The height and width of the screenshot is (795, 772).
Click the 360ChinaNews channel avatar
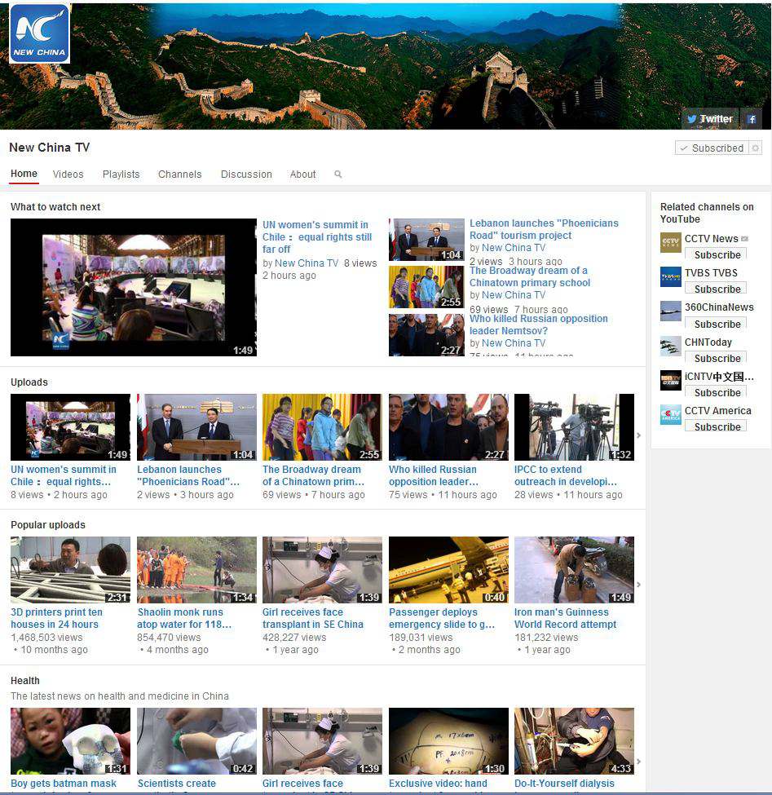(x=670, y=311)
